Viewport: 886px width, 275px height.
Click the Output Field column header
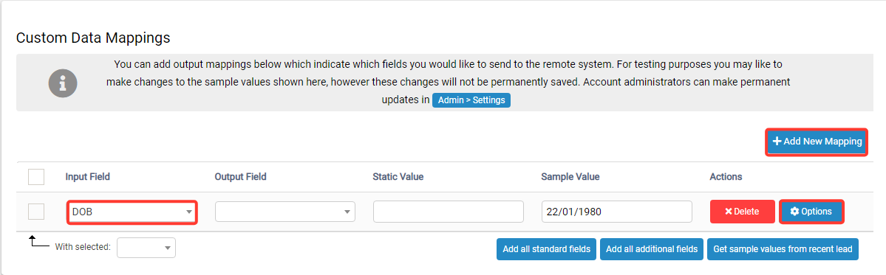pyautogui.click(x=241, y=177)
